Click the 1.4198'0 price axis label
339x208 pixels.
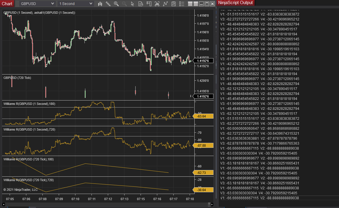point(203,15)
